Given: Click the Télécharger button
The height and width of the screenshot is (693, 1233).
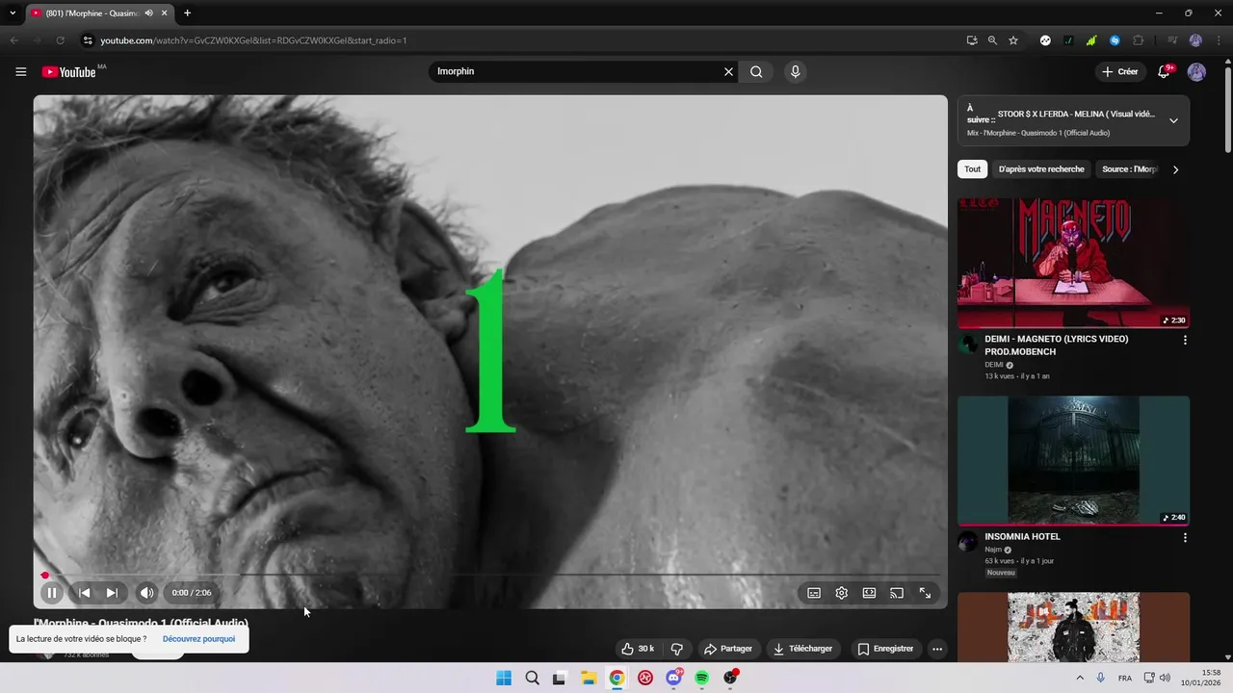Looking at the screenshot, I should [x=802, y=649].
